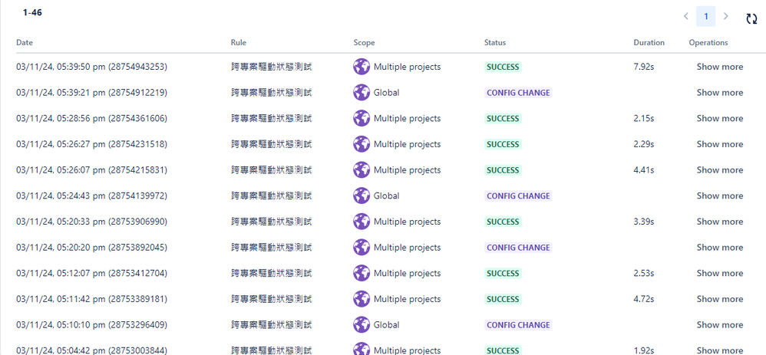Expand Show more for 05:20:33 pm entry
766x355 pixels.
[x=720, y=222]
